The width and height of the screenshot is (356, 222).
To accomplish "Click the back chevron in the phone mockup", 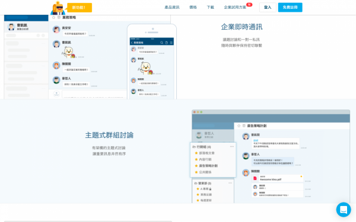I will (x=132, y=43).
